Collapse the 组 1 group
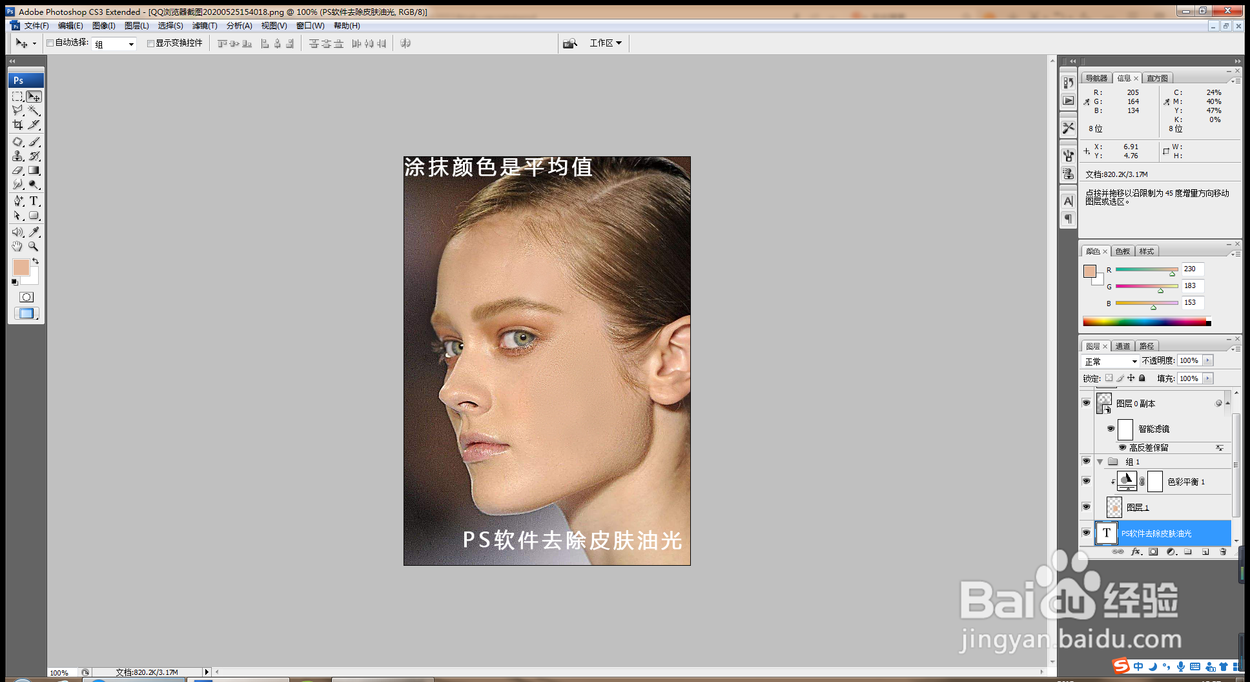 [x=1100, y=462]
